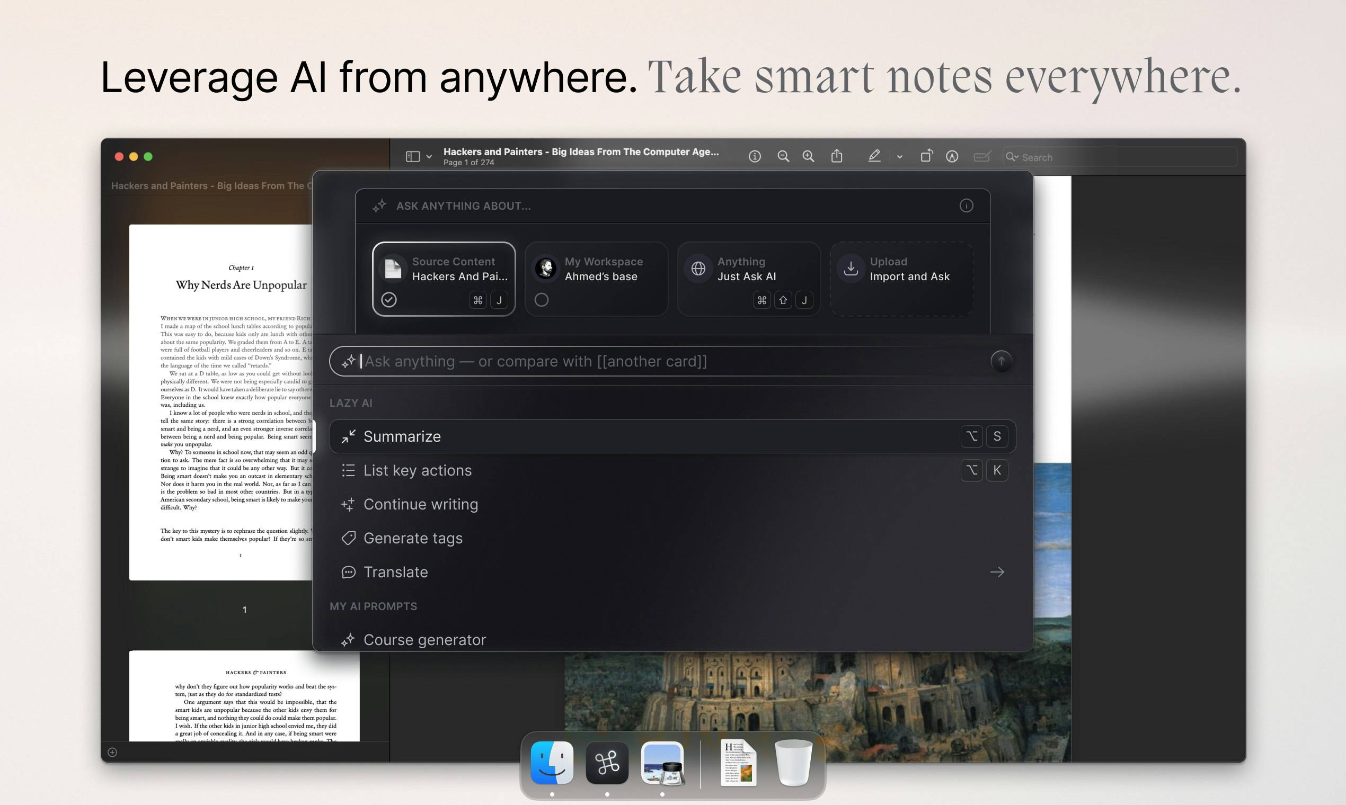Open the Markup toolbar icon
This screenshot has width=1346, height=805.
pos(951,157)
